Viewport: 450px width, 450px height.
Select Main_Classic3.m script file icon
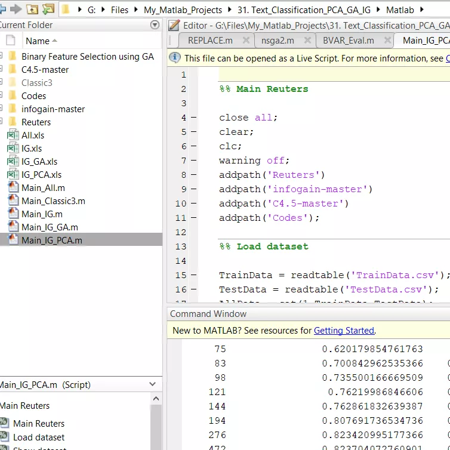point(13,201)
